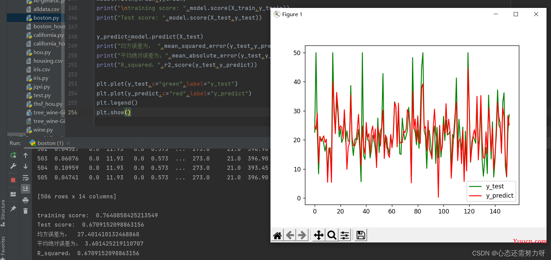551x260 pixels.
Task: Clear all console output with the trash icon
Action: [x=26, y=211]
